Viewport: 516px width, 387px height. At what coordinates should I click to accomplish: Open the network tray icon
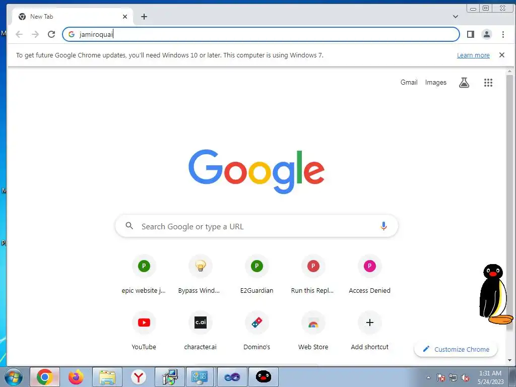click(x=453, y=377)
